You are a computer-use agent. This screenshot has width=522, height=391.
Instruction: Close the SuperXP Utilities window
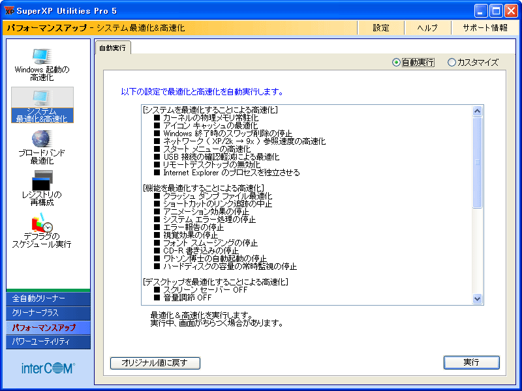point(511,11)
